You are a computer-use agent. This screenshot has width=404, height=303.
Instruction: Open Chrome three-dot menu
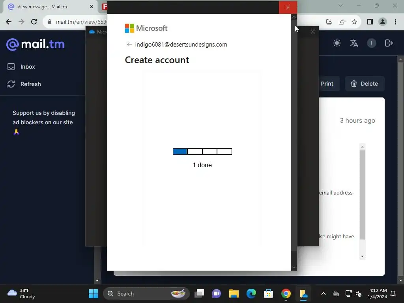[395, 22]
